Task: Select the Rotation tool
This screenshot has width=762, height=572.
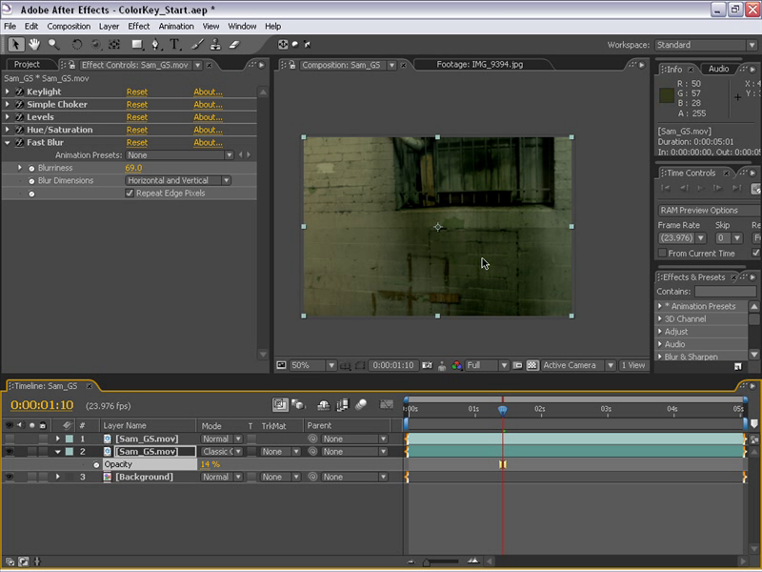Action: coord(77,44)
